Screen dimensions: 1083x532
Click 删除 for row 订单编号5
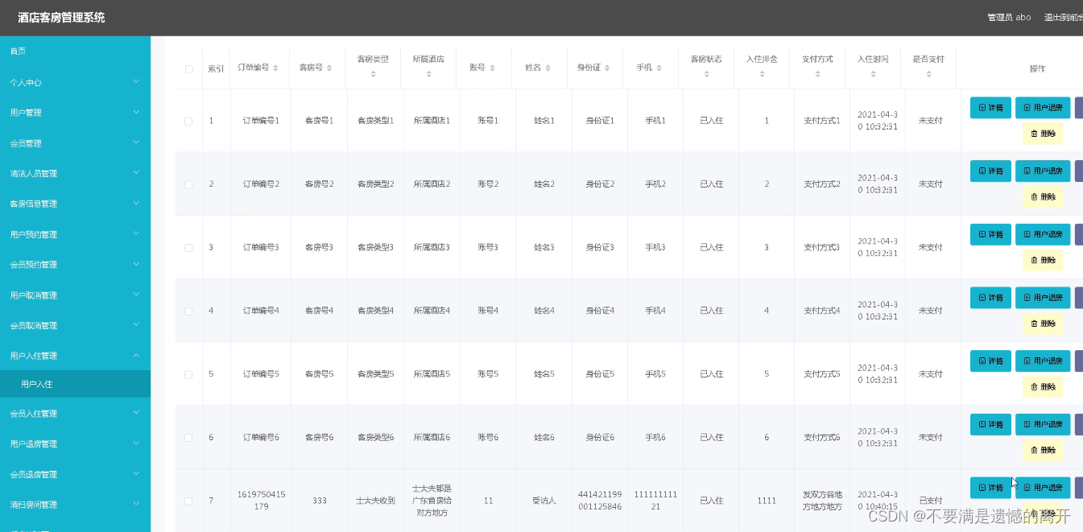1043,387
